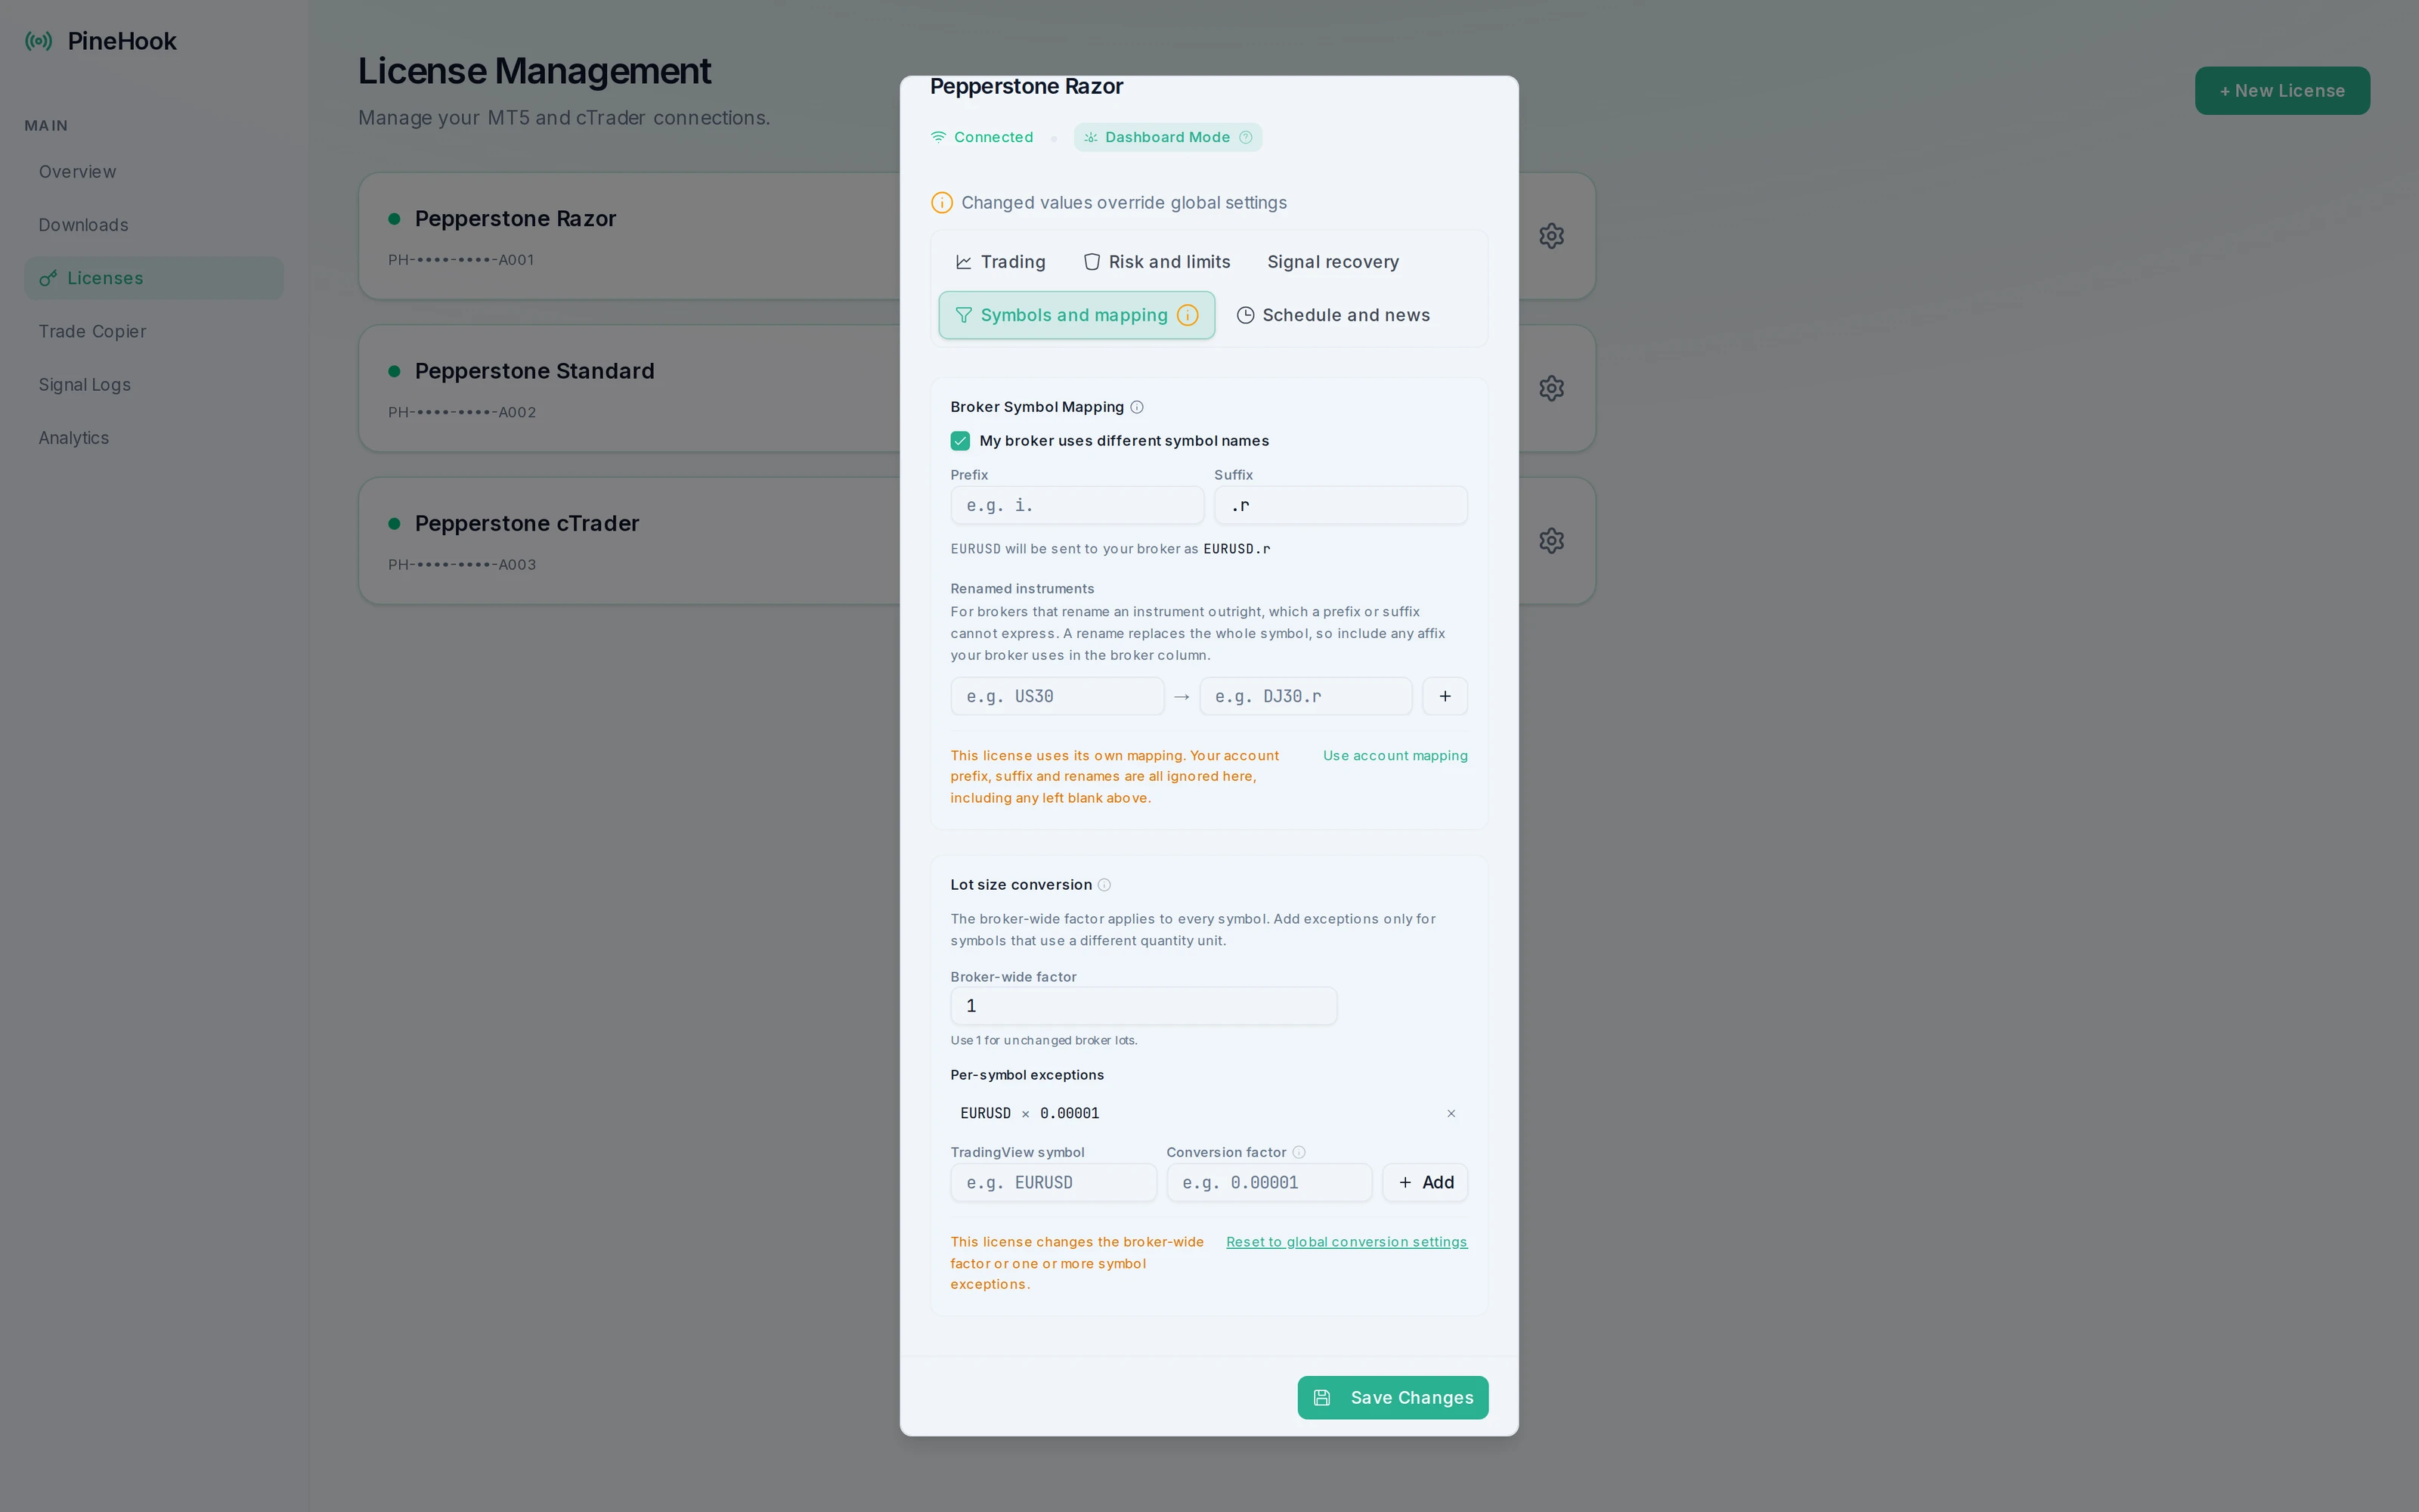This screenshot has width=2419, height=1512.
Task: Open Analytics in sidebar
Action: pos(154,438)
